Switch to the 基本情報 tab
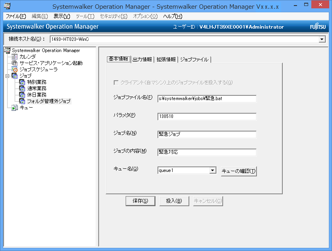The width and height of the screenshot is (332, 251). (118, 59)
